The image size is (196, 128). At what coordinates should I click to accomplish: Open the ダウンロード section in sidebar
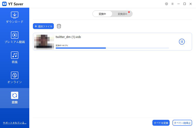click(15, 18)
